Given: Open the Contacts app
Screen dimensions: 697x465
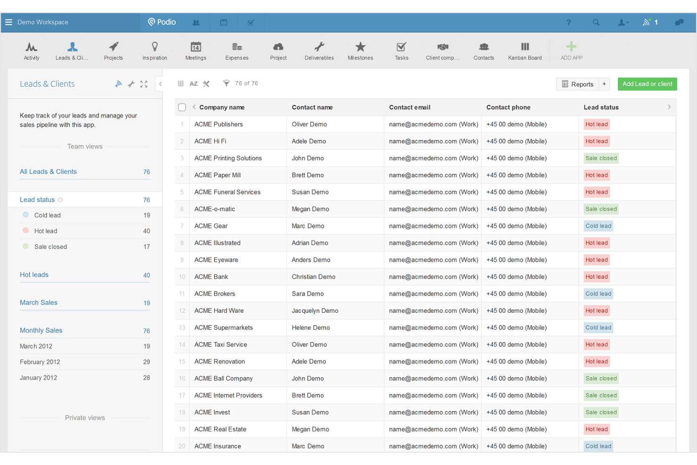Looking at the screenshot, I should pos(484,50).
